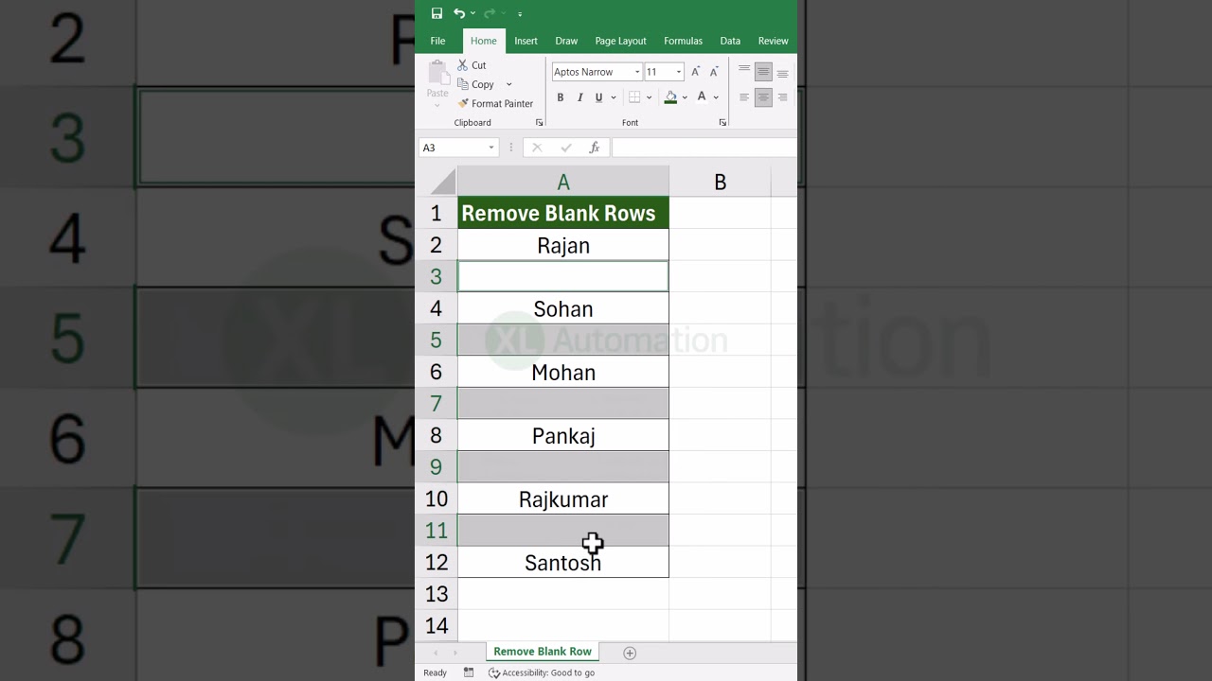The image size is (1212, 681).
Task: Click the Insert Function fx icon
Action: pos(595,148)
